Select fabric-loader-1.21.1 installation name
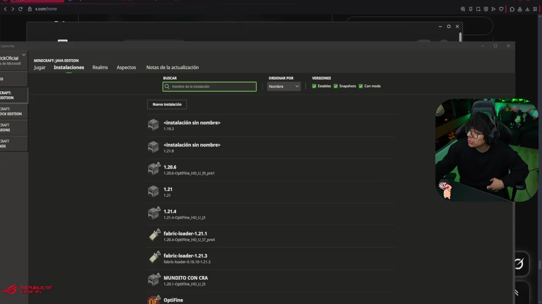 click(x=185, y=233)
